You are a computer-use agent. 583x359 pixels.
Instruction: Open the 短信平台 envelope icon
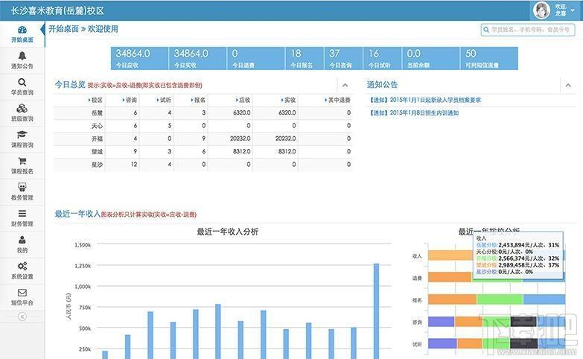22,293
